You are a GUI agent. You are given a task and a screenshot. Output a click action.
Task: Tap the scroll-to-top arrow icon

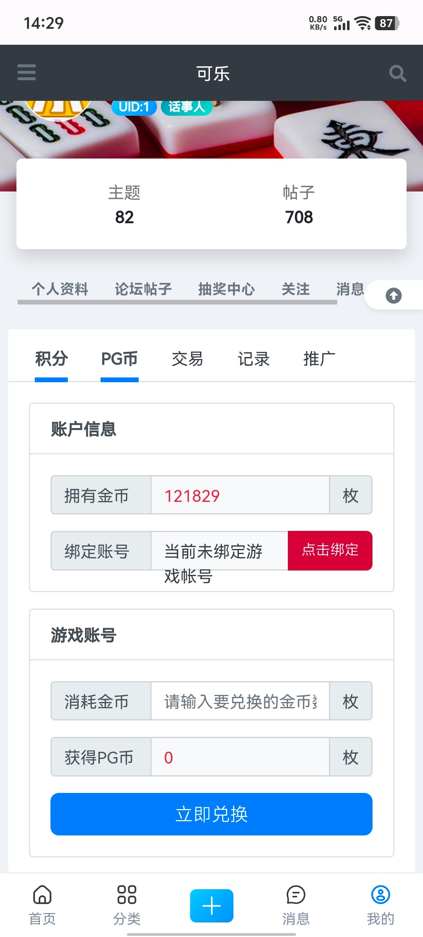pyautogui.click(x=393, y=295)
